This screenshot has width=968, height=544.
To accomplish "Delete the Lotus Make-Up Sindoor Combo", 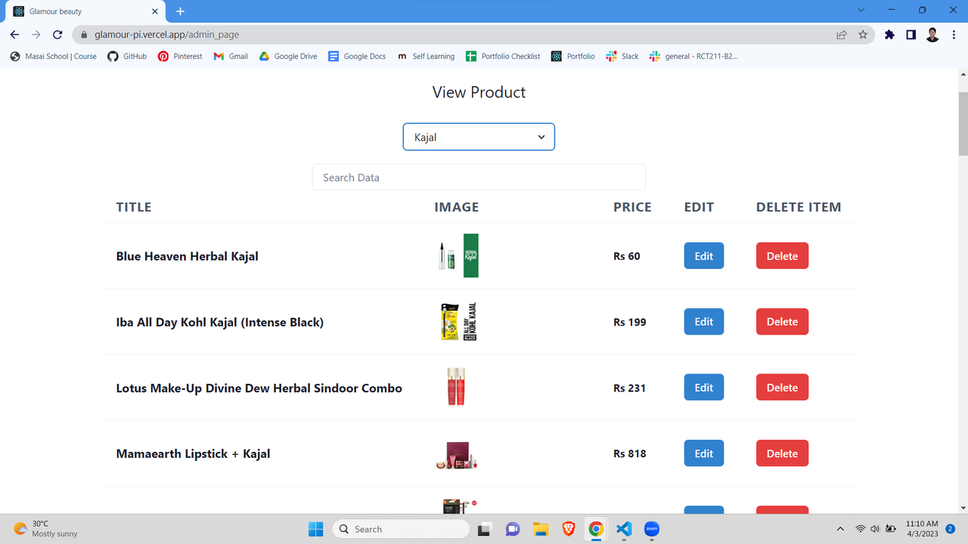I will click(x=782, y=387).
